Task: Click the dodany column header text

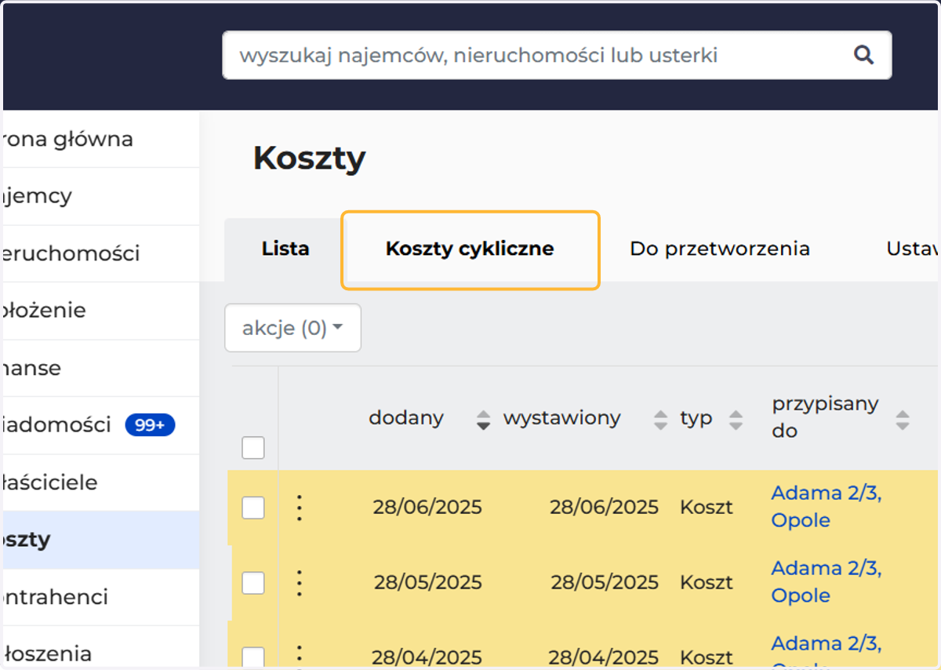Action: click(406, 418)
